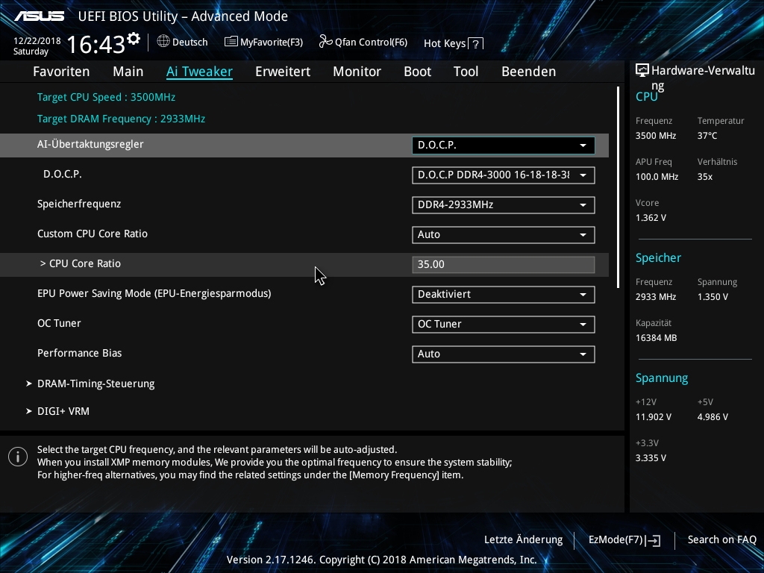Click the > CPU Core Ratio label
This screenshot has height=573, width=764.
[x=81, y=263]
